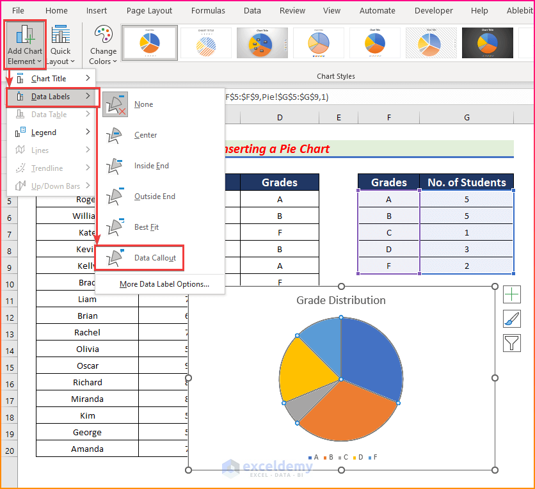Image resolution: width=535 pixels, height=489 pixels.
Task: Switch to the Home tab
Action: coord(56,11)
